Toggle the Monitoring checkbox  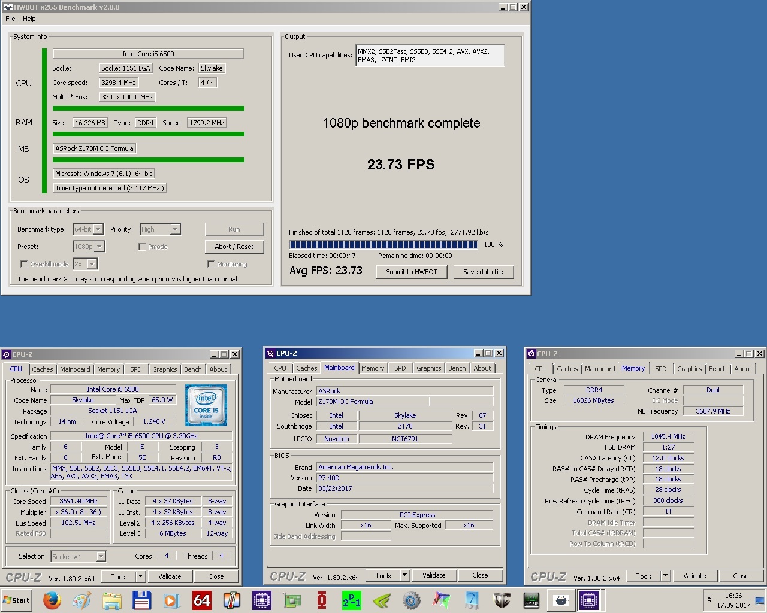211,264
